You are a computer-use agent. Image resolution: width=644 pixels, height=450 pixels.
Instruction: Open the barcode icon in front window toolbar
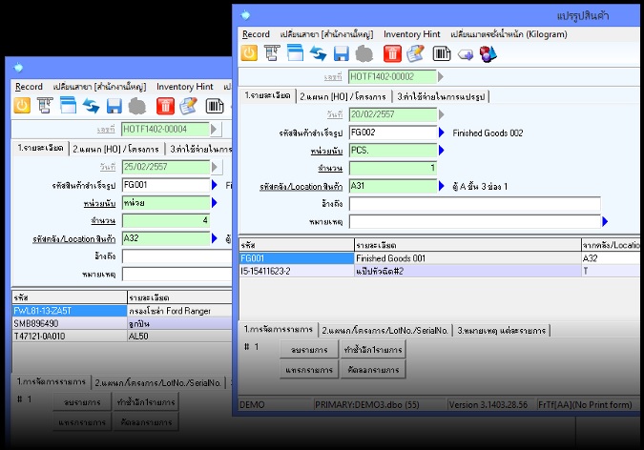pos(441,54)
